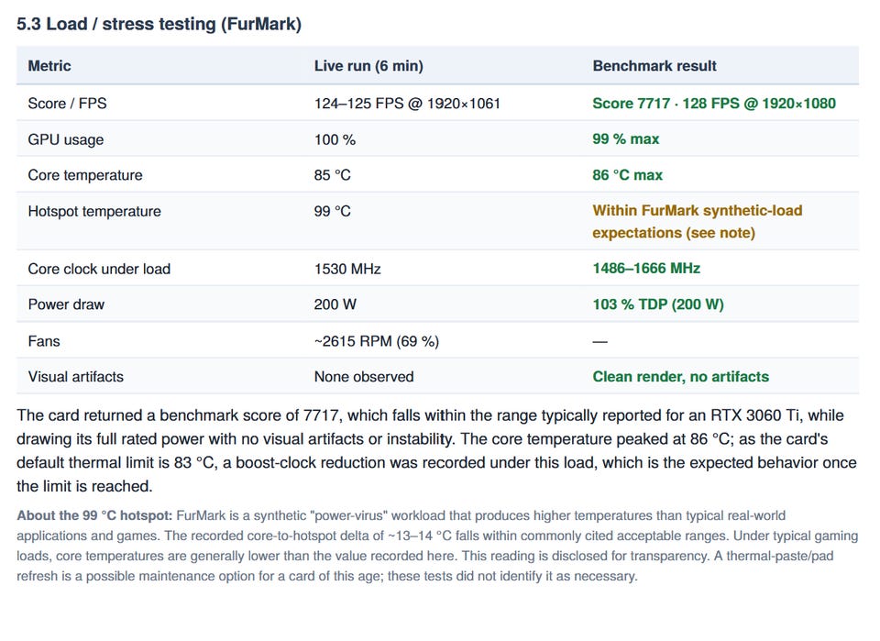
Task: Click the bold 'About the 99 °C hotspot:' note label
Action: tap(94, 515)
